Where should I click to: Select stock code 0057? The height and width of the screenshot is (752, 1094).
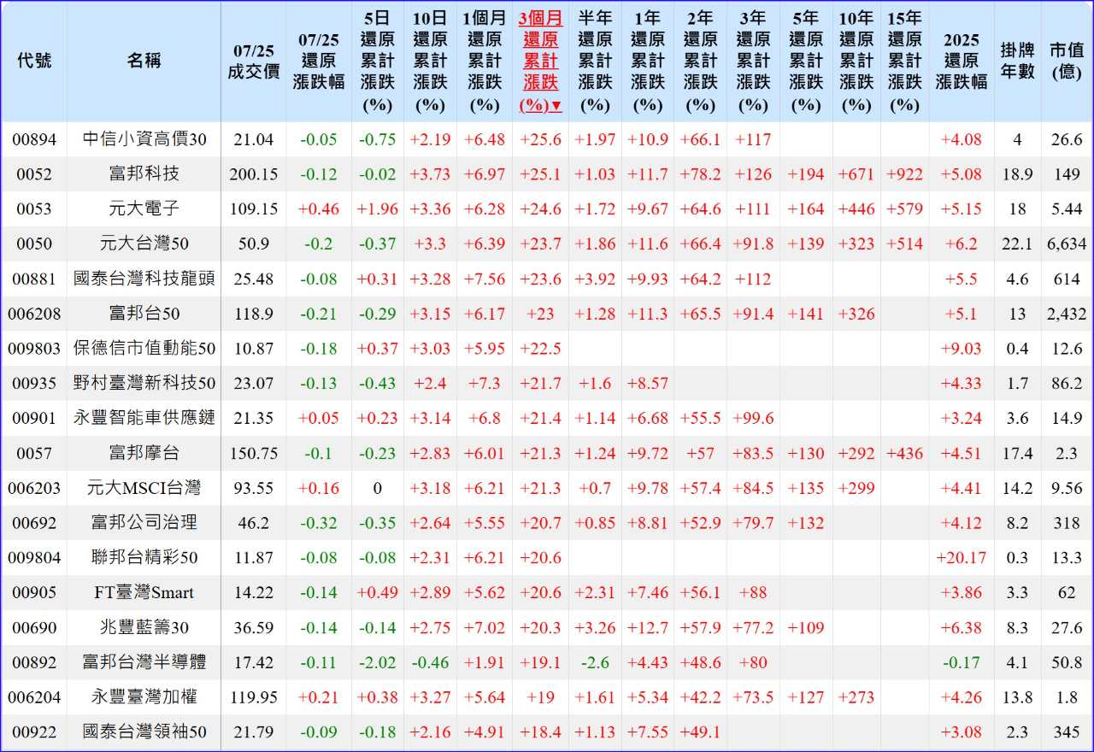point(34,454)
